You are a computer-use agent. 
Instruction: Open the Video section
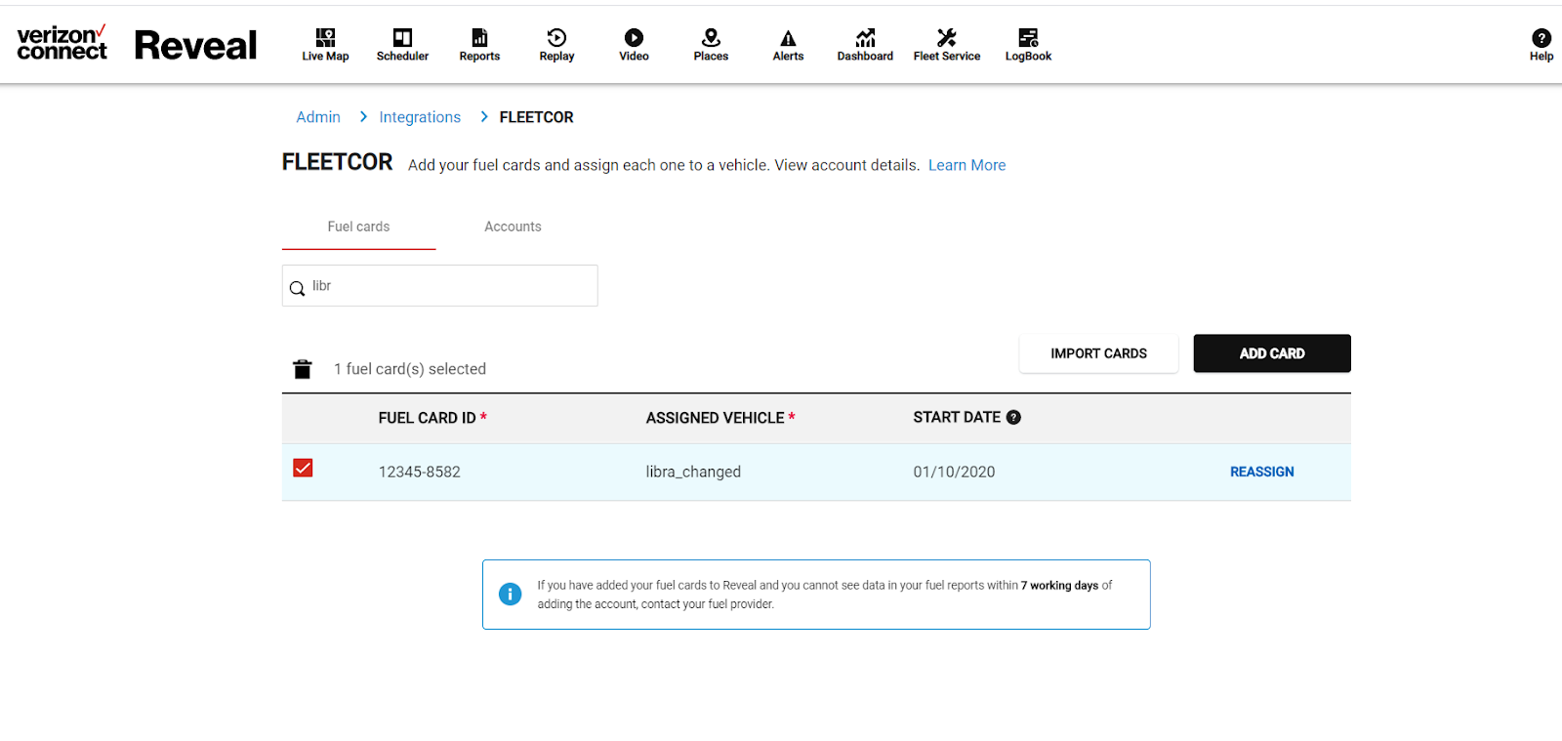634,45
